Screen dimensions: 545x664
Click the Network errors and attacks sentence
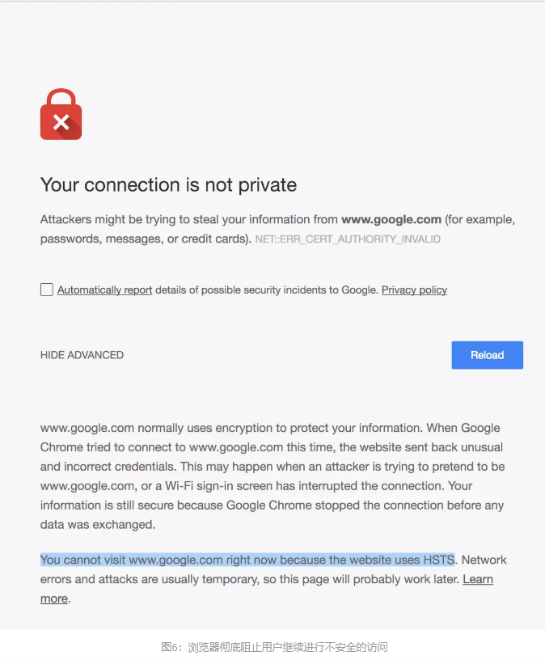click(243, 579)
